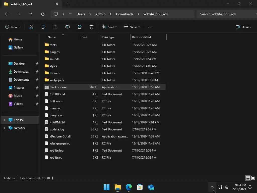Open the View dropdown menu
Screen dimensions: 257x193
click(132, 27)
